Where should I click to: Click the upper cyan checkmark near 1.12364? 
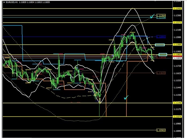point(152,17)
